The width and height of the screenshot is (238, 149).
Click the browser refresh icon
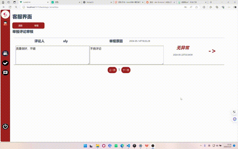click(x=10, y=7)
